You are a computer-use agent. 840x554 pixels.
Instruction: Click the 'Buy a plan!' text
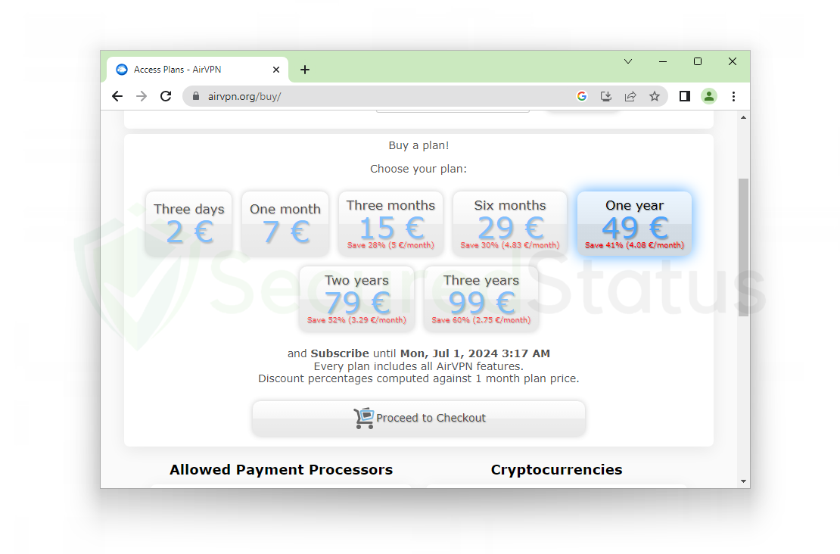419,145
